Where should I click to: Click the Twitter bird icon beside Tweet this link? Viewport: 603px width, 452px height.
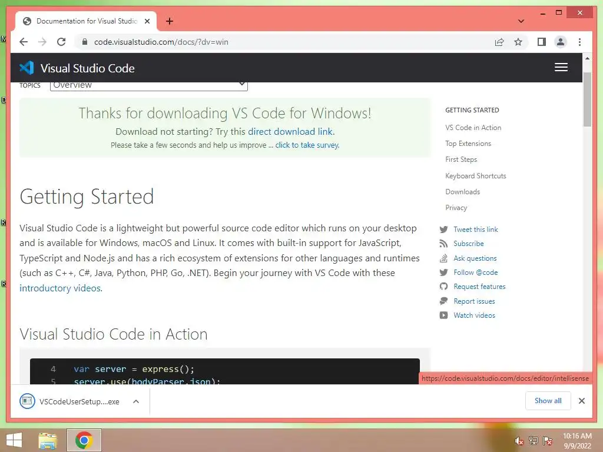click(443, 230)
